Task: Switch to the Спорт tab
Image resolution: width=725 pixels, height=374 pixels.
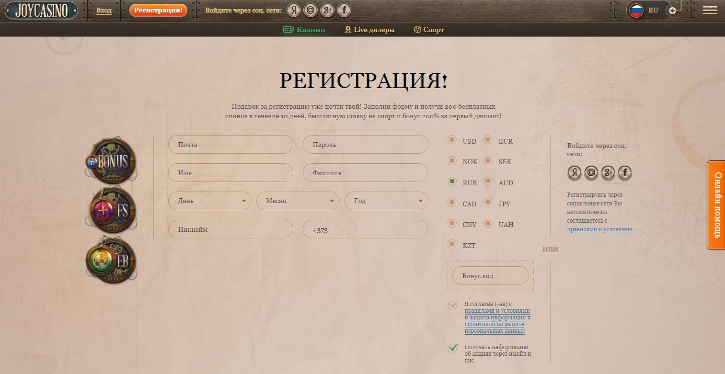Action: click(428, 29)
